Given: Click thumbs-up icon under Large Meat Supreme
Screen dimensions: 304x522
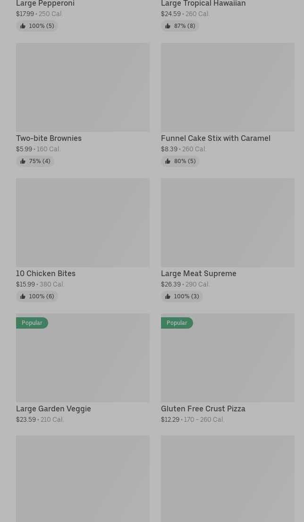Looking at the screenshot, I should pyautogui.click(x=168, y=296).
